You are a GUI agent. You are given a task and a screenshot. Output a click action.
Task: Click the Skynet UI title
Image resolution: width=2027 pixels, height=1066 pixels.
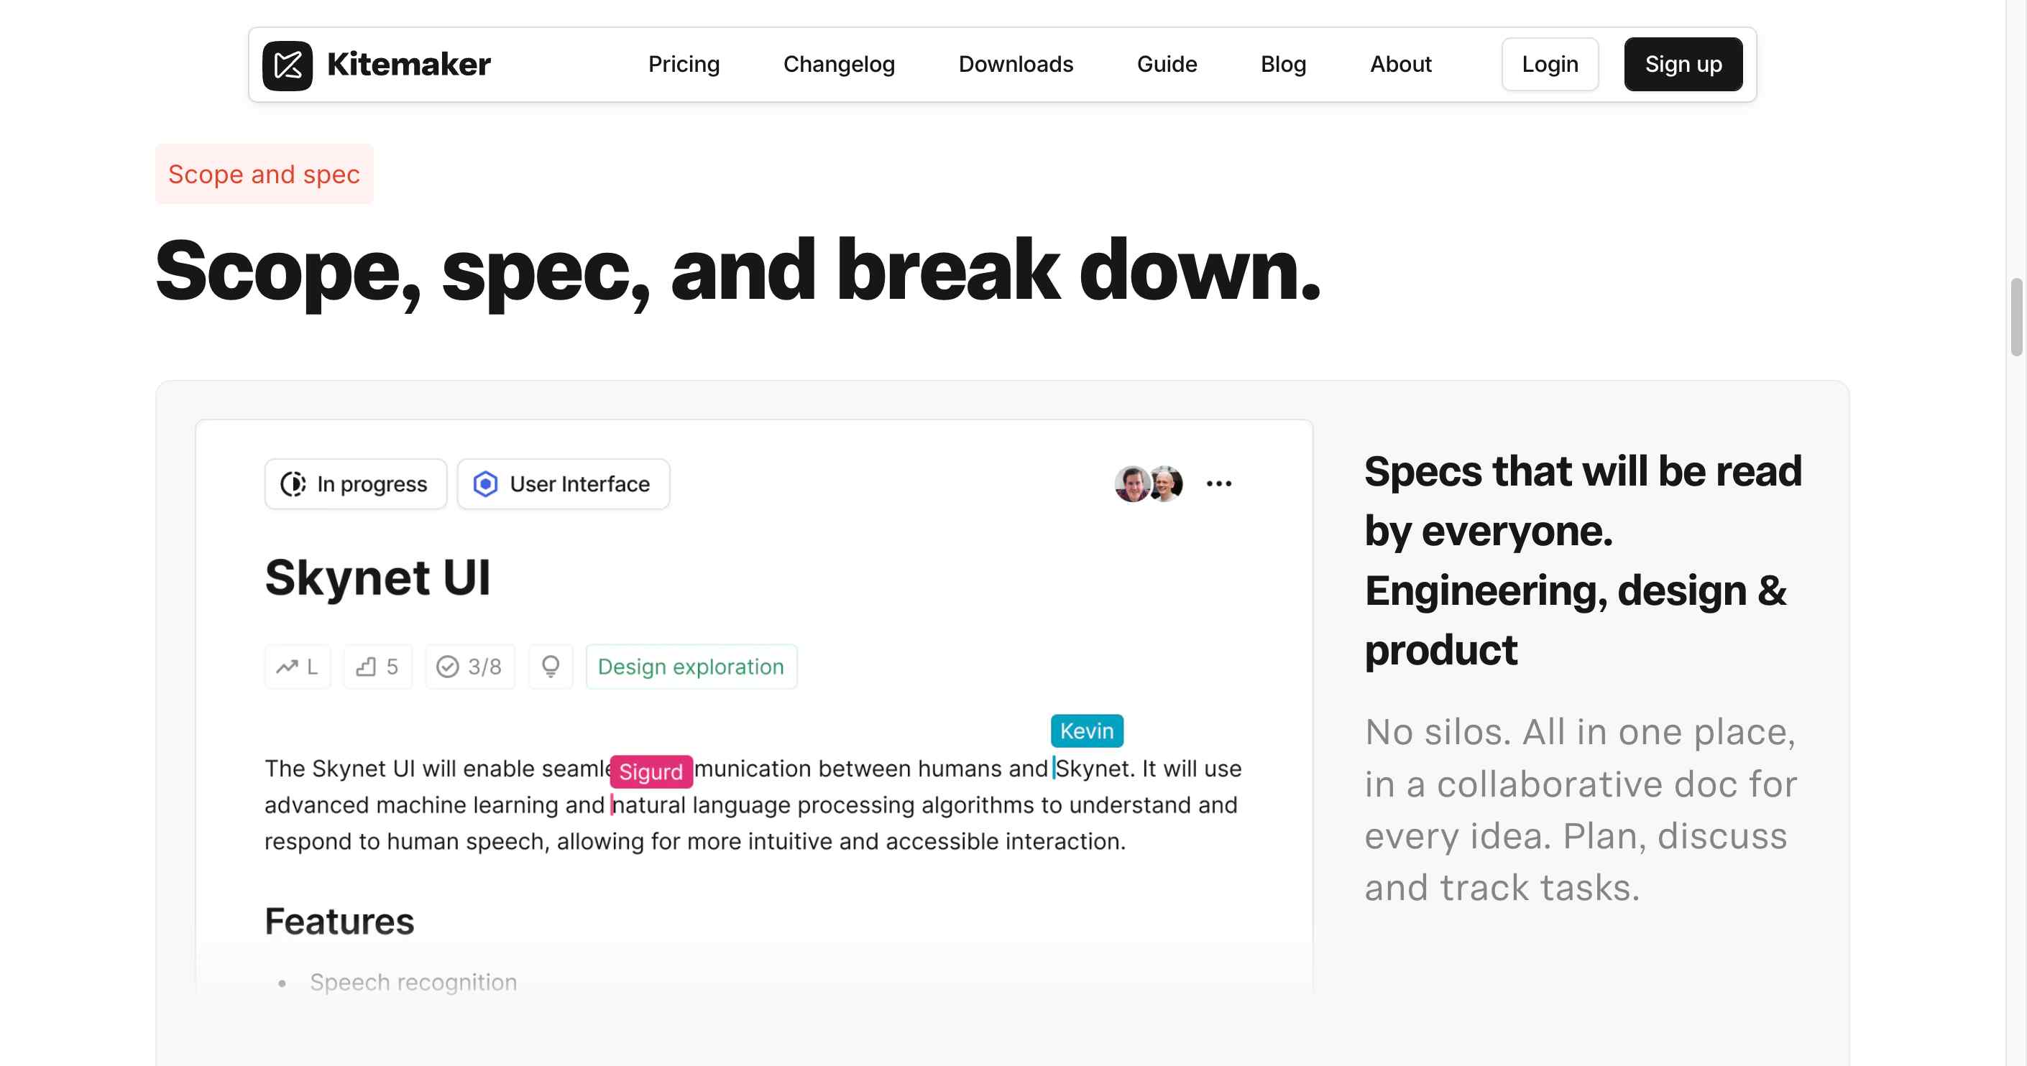[377, 578]
